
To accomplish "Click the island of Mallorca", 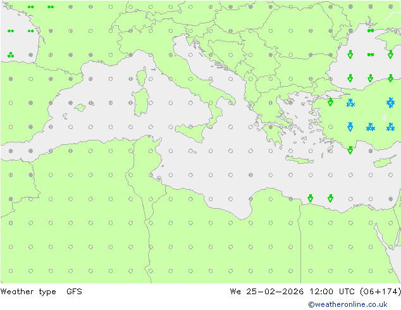I will (x=80, y=108).
